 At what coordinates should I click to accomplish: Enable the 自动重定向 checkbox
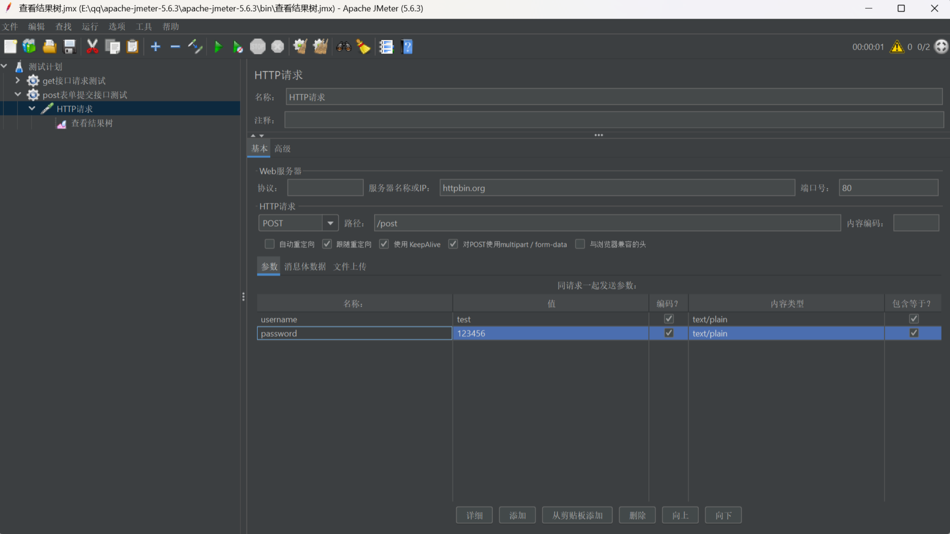pos(269,244)
